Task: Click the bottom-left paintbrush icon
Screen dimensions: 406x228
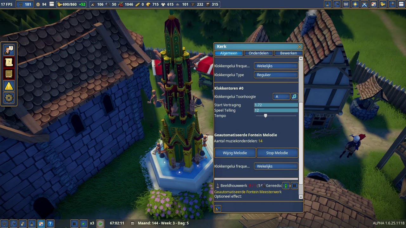Action: click(x=32, y=224)
